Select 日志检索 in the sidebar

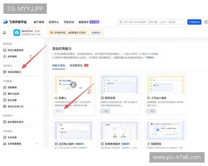click(12, 137)
